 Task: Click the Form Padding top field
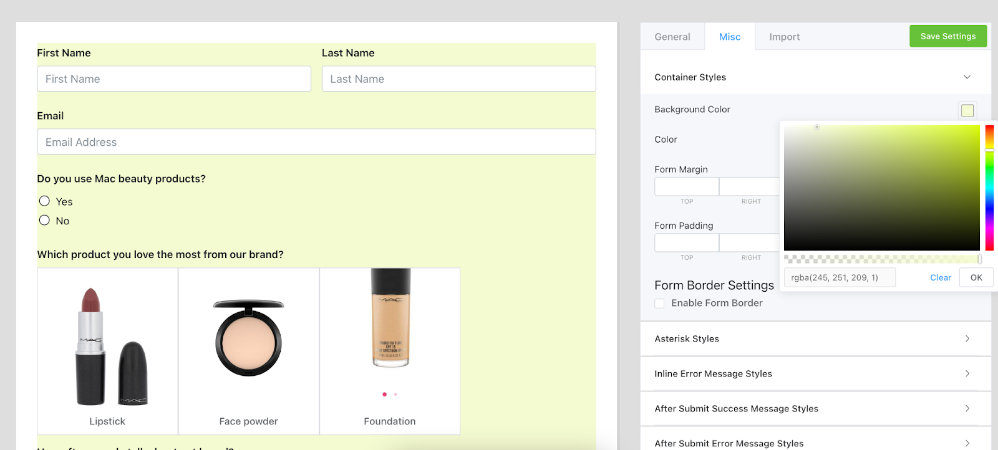pyautogui.click(x=687, y=242)
